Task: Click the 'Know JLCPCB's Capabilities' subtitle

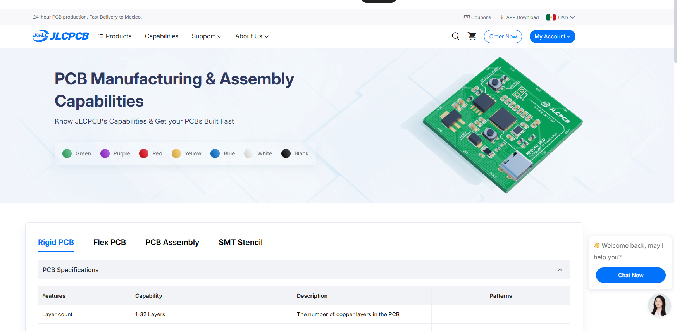Action: click(x=144, y=121)
